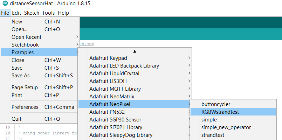Screen dimensions: 282x140
Task: Open Preferences from the File menu
Action: pos(39,107)
